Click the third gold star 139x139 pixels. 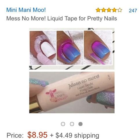[x=109, y=10]
